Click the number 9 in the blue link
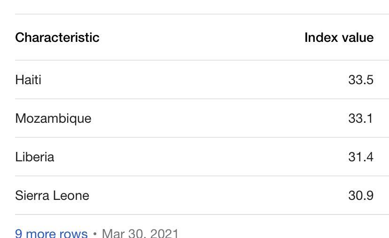The width and height of the screenshot is (389, 238). (x=19, y=233)
